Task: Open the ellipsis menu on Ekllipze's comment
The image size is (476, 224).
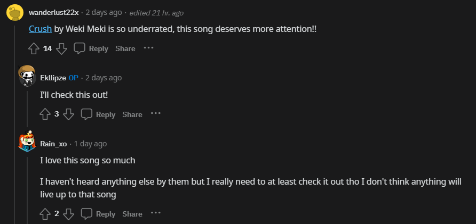Action: 155,113
